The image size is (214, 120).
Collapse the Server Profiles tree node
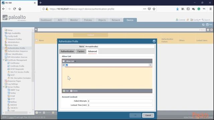(3, 87)
